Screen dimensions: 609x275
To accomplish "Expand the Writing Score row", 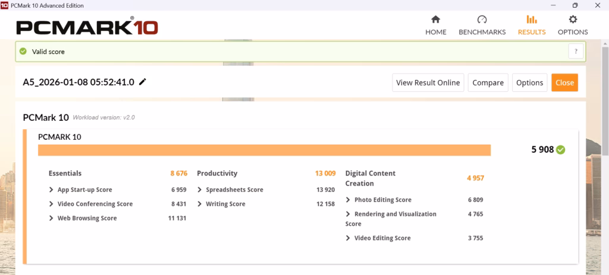I will (x=200, y=204).
